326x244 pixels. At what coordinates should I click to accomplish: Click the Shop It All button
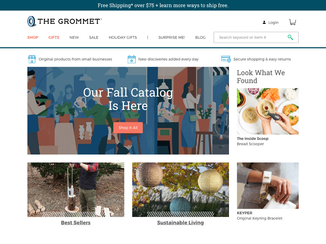coord(128,128)
